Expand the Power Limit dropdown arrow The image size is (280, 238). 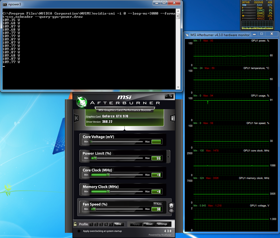(168, 157)
